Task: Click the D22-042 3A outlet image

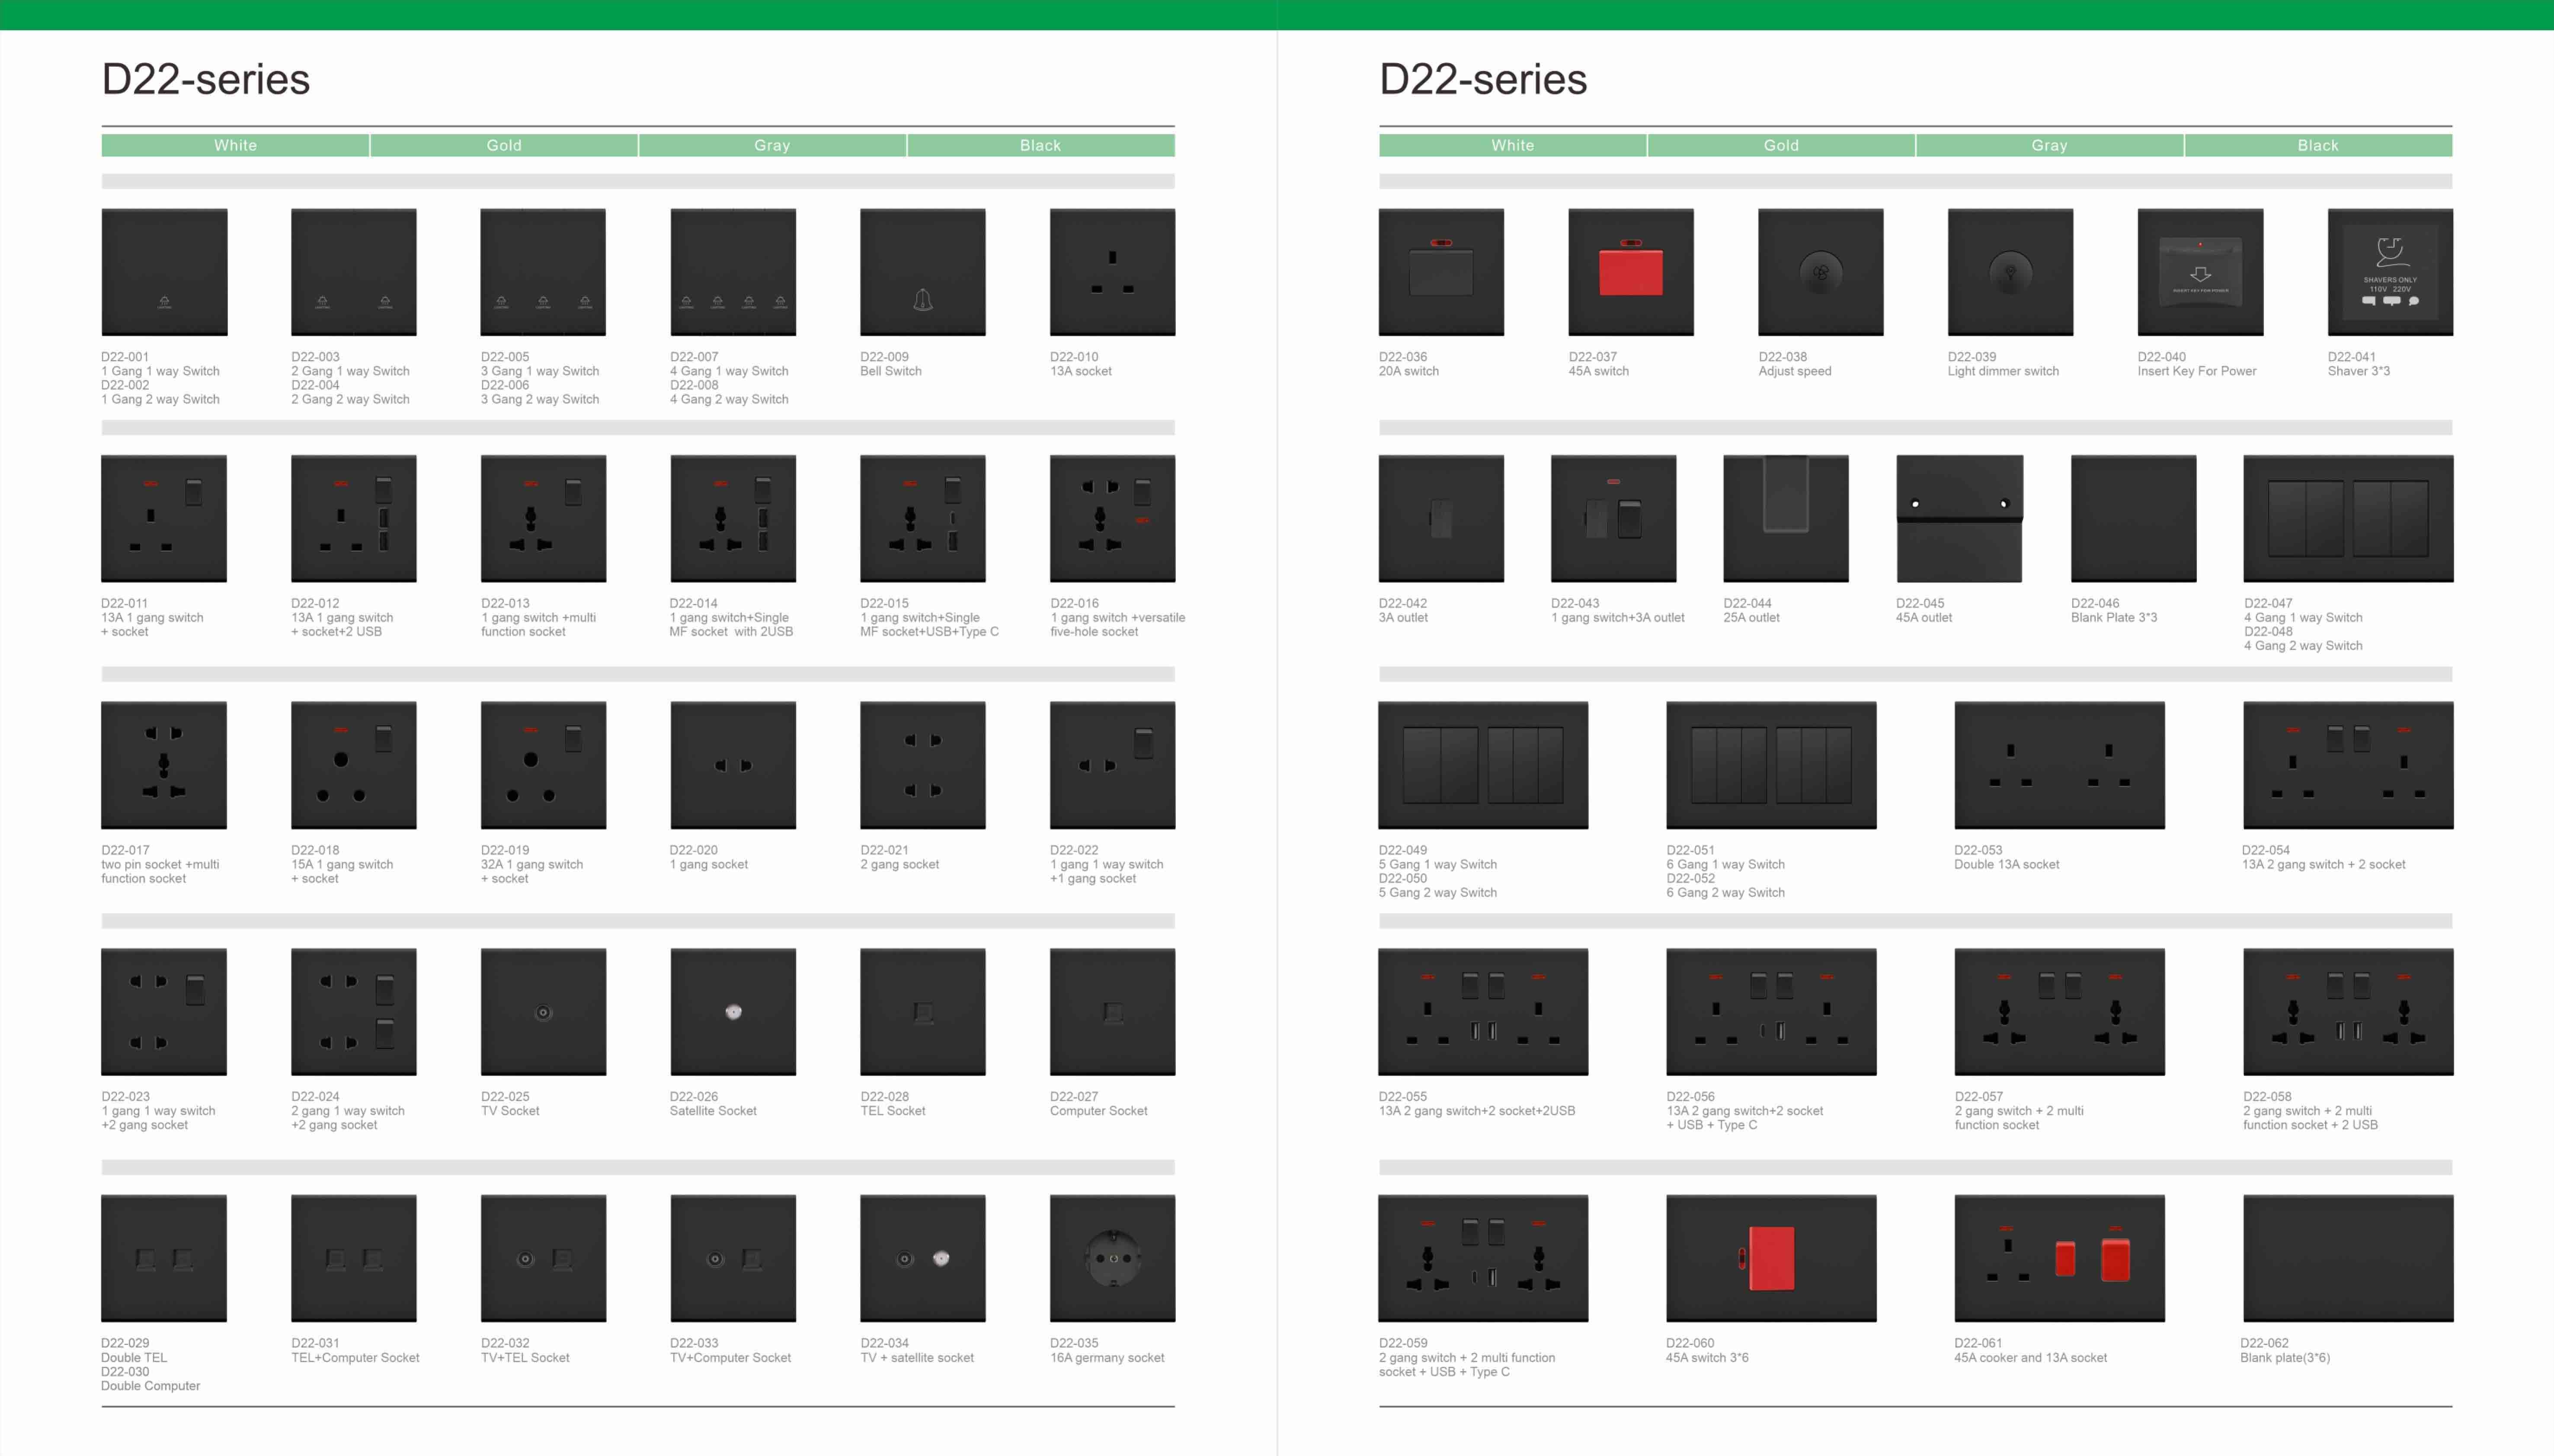Action: pyautogui.click(x=1441, y=519)
